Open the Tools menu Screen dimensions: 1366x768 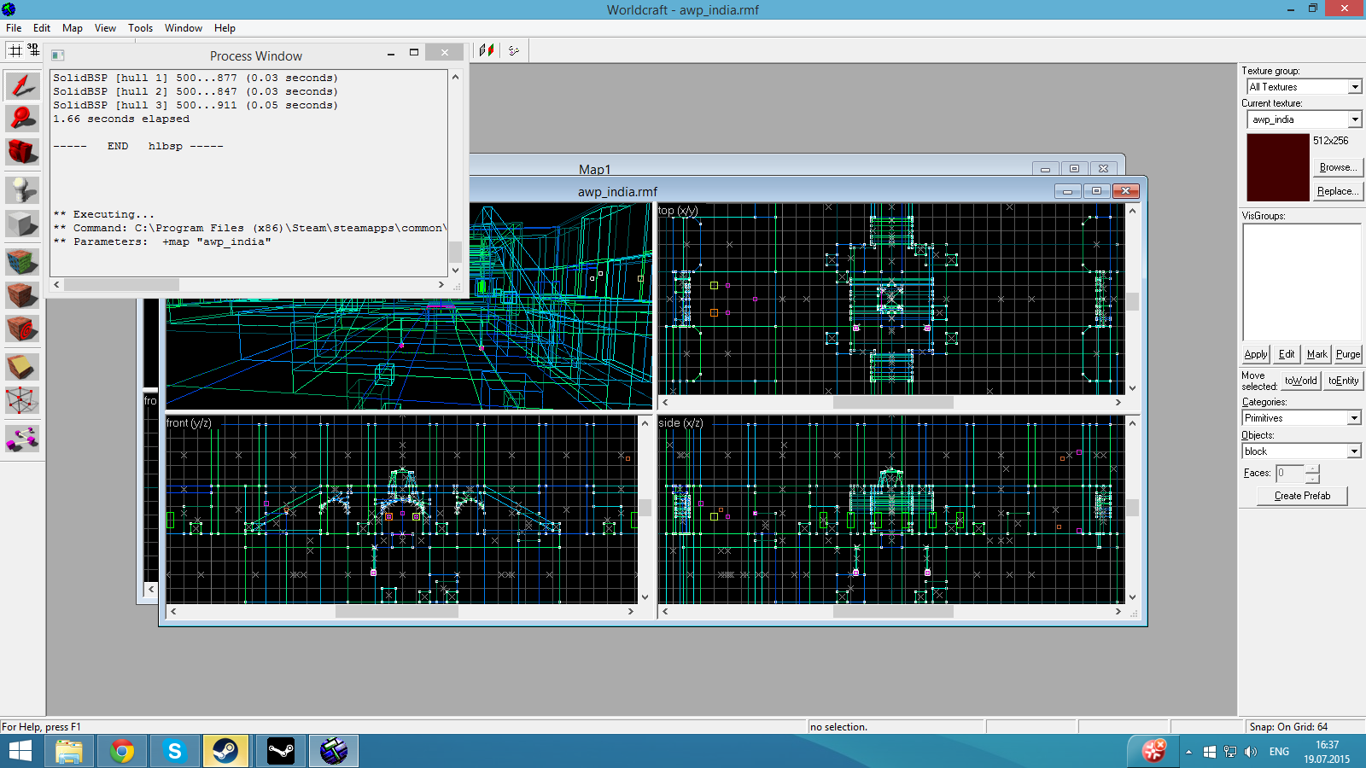[141, 28]
